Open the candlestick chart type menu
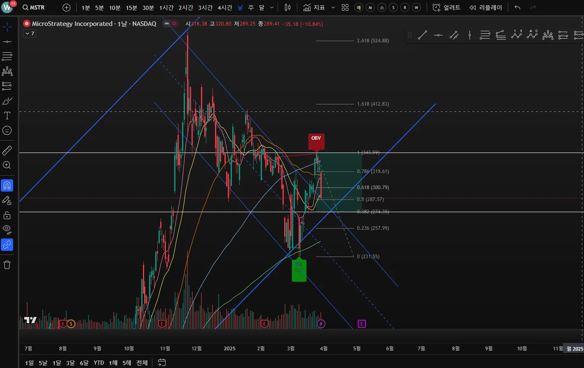Image resolution: width=584 pixels, height=368 pixels. point(287,7)
